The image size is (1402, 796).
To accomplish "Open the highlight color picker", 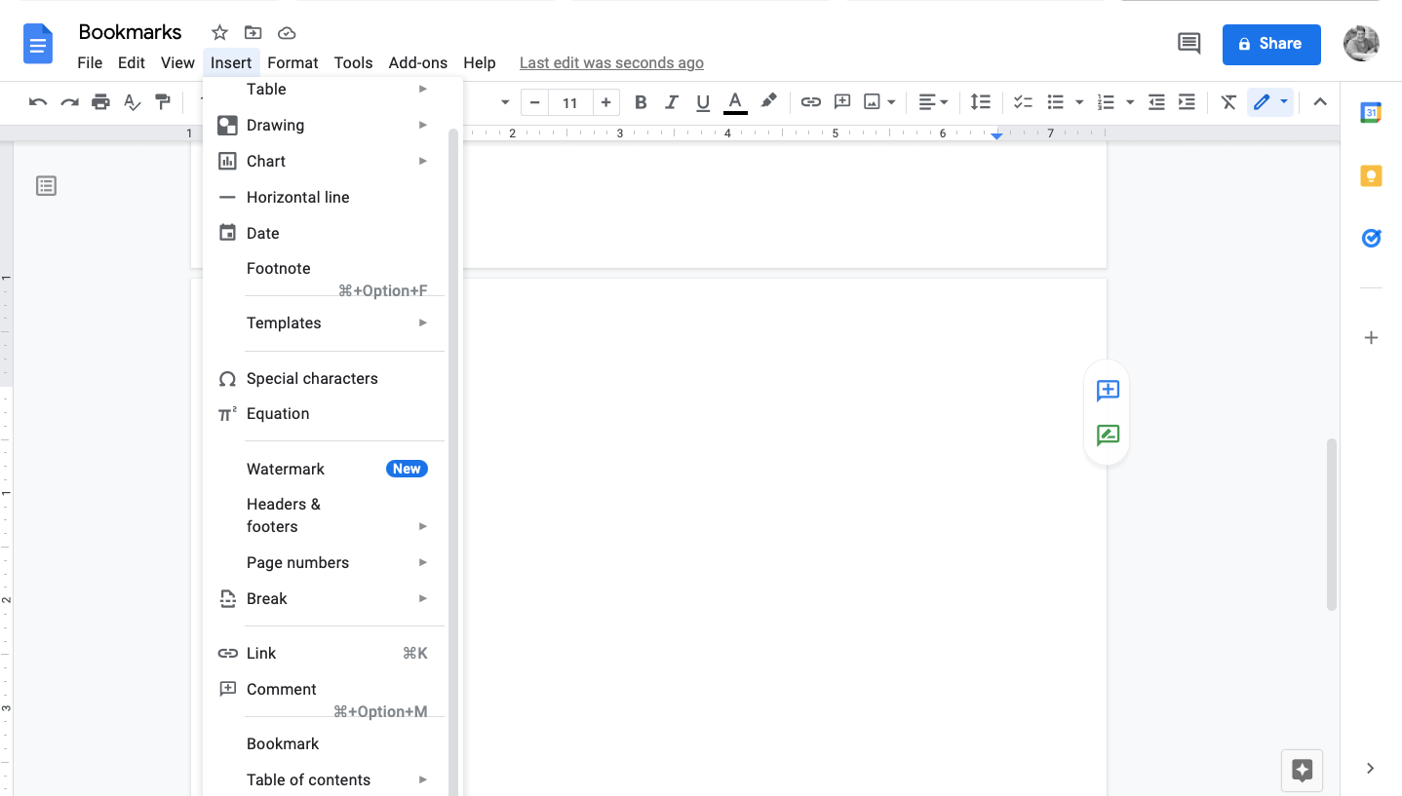I will (769, 102).
